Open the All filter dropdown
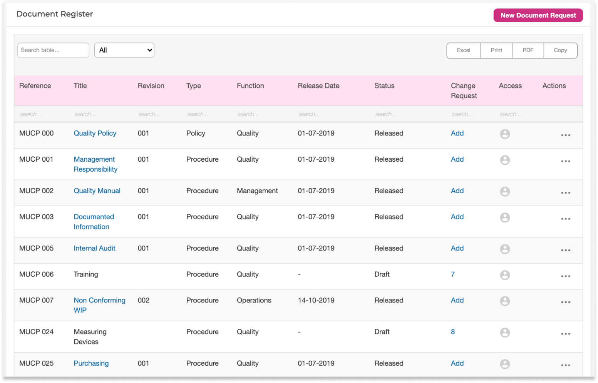Image resolution: width=598 pixels, height=383 pixels. click(x=124, y=50)
